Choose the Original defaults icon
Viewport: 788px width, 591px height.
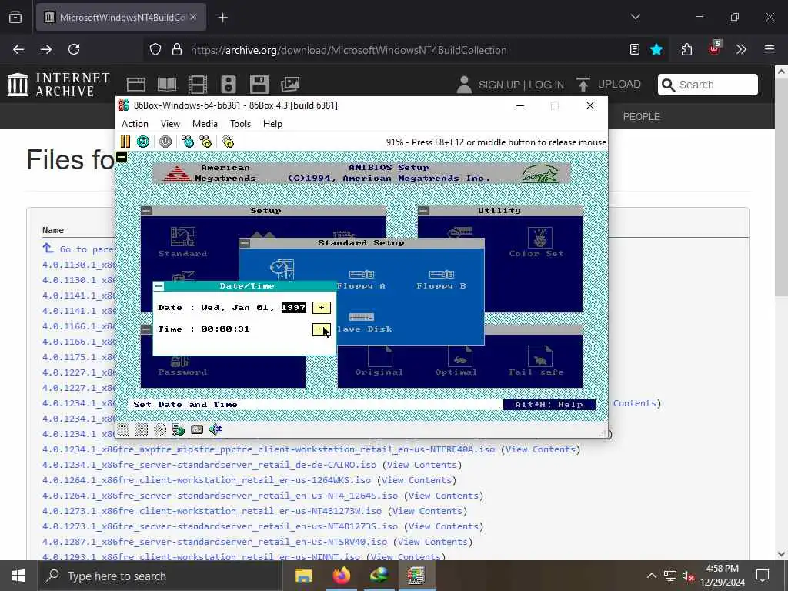[x=379, y=361]
